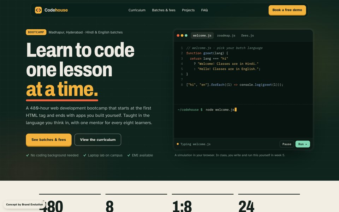Click the BOOTCAMP badge

(36, 32)
